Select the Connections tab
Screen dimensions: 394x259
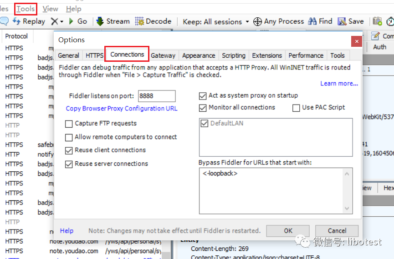pos(127,54)
